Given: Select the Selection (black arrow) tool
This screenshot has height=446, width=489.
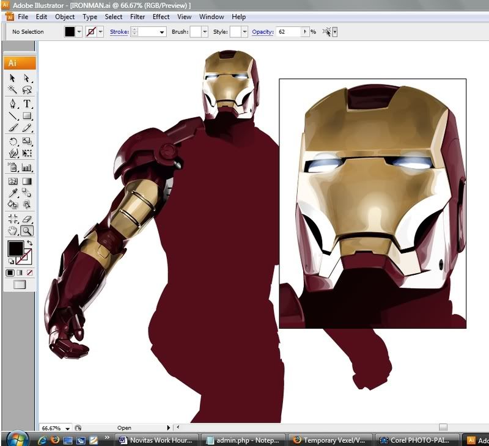Looking at the screenshot, I should pos(12,78).
